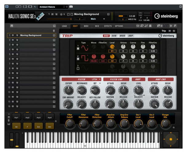Open the preset browser camera icon
Screen dimensions: 187x153
pyautogui.click(x=71, y=6)
